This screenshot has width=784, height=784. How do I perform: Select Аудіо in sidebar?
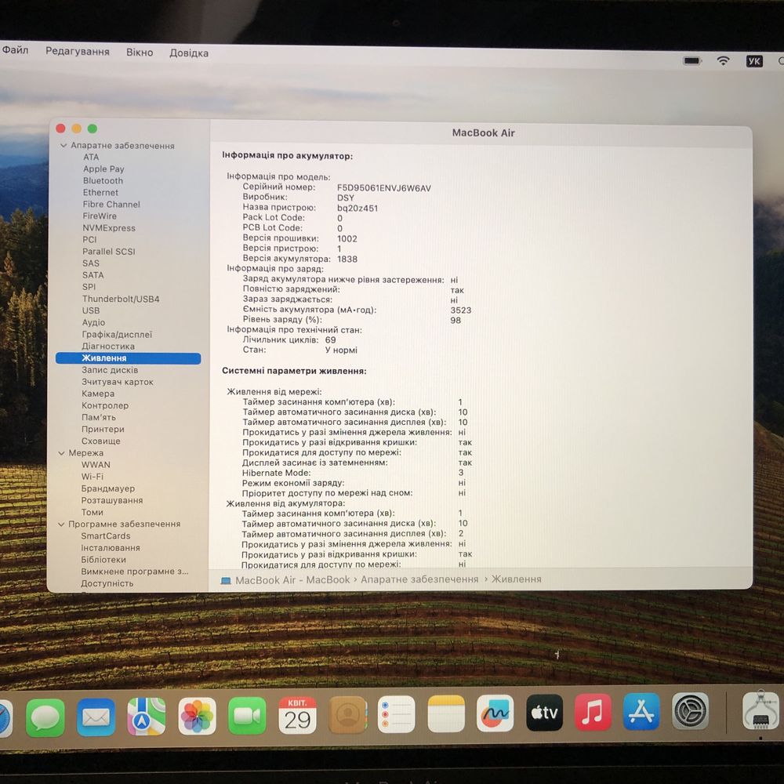(93, 322)
